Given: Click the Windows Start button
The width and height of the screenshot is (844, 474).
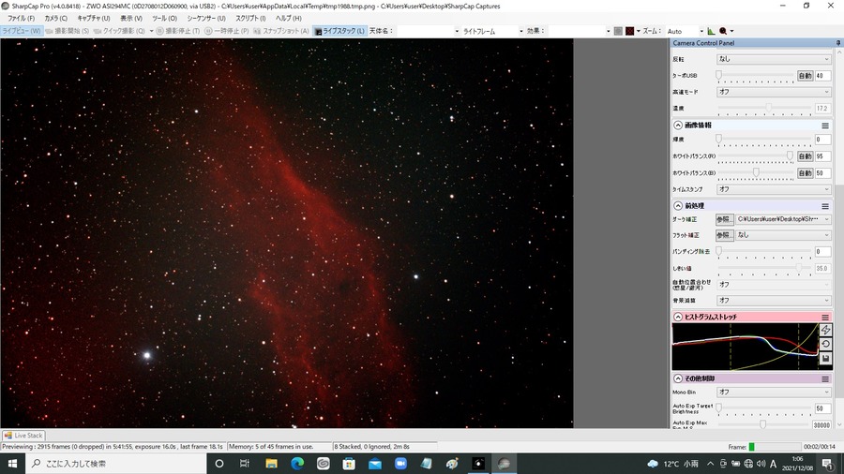Looking at the screenshot, I should tap(12, 464).
